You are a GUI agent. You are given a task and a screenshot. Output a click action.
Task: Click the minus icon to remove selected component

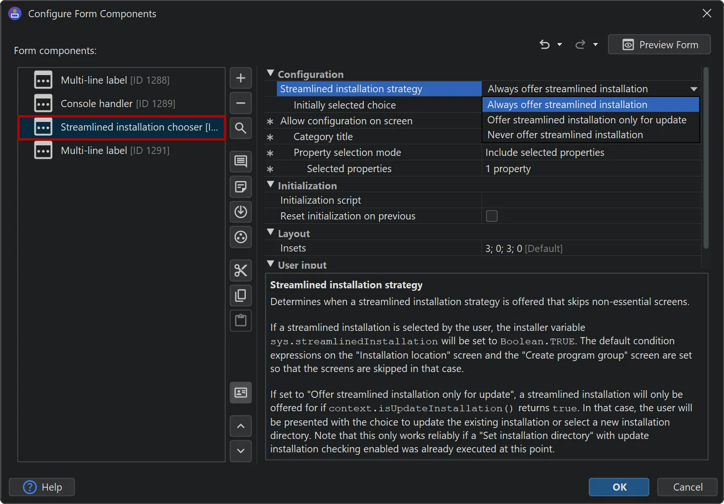241,103
